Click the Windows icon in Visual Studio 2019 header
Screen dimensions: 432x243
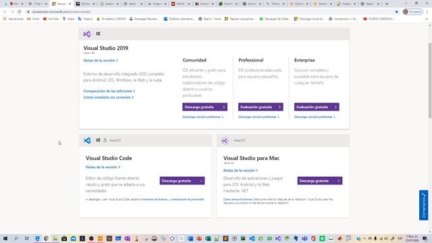(98, 34)
